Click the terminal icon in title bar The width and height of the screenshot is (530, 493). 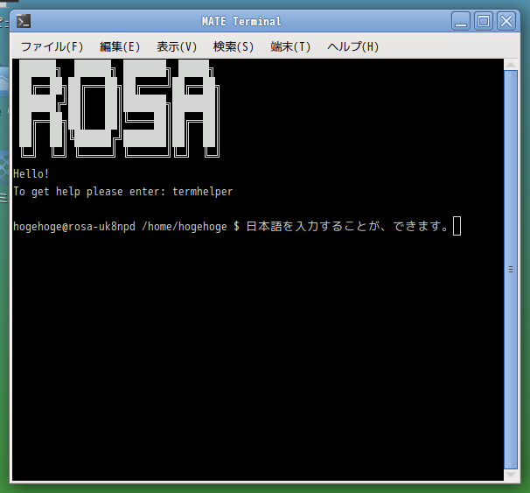(24, 21)
